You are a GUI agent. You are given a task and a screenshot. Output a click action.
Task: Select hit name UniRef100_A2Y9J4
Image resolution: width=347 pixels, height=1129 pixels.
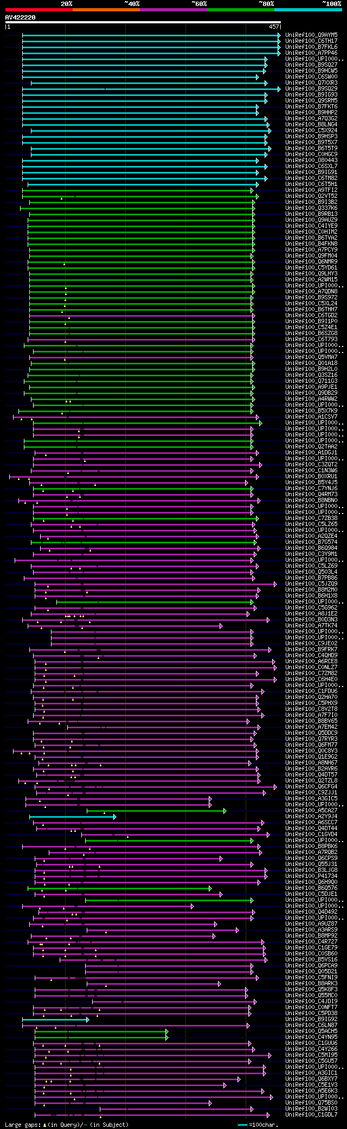pos(311,816)
